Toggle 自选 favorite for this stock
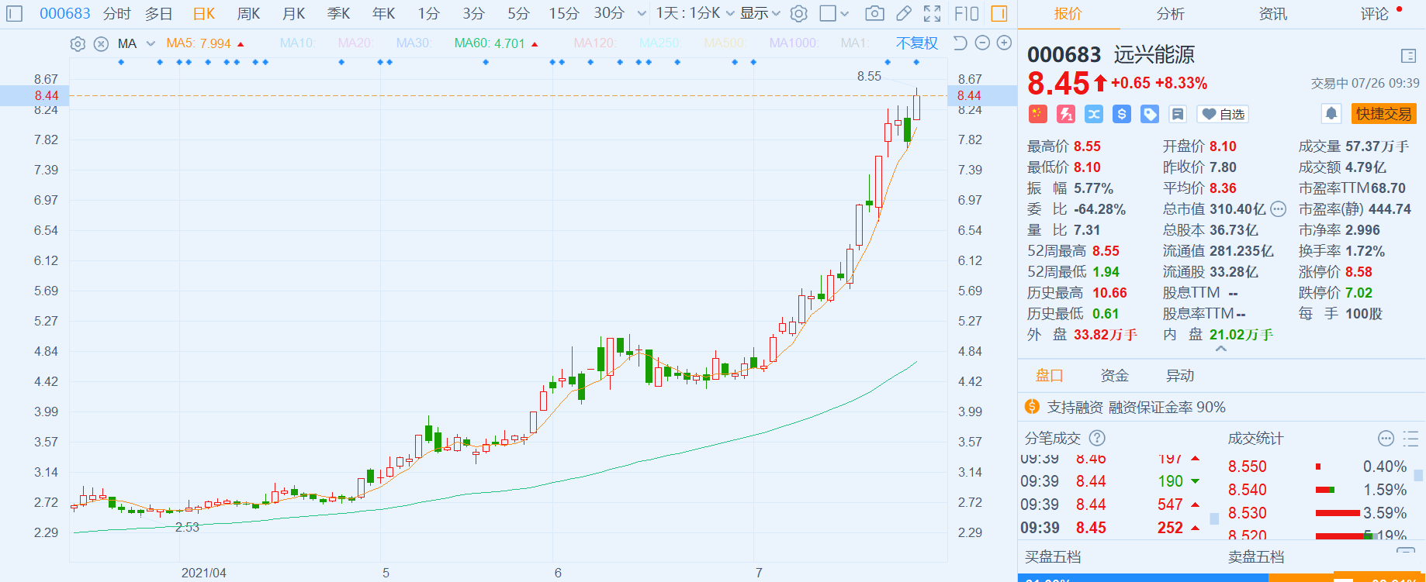Viewport: 1426px width, 582px height. [x=1223, y=115]
